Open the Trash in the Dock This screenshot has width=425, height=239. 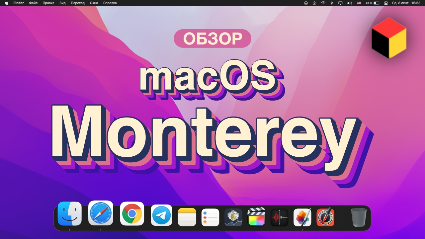(359, 217)
